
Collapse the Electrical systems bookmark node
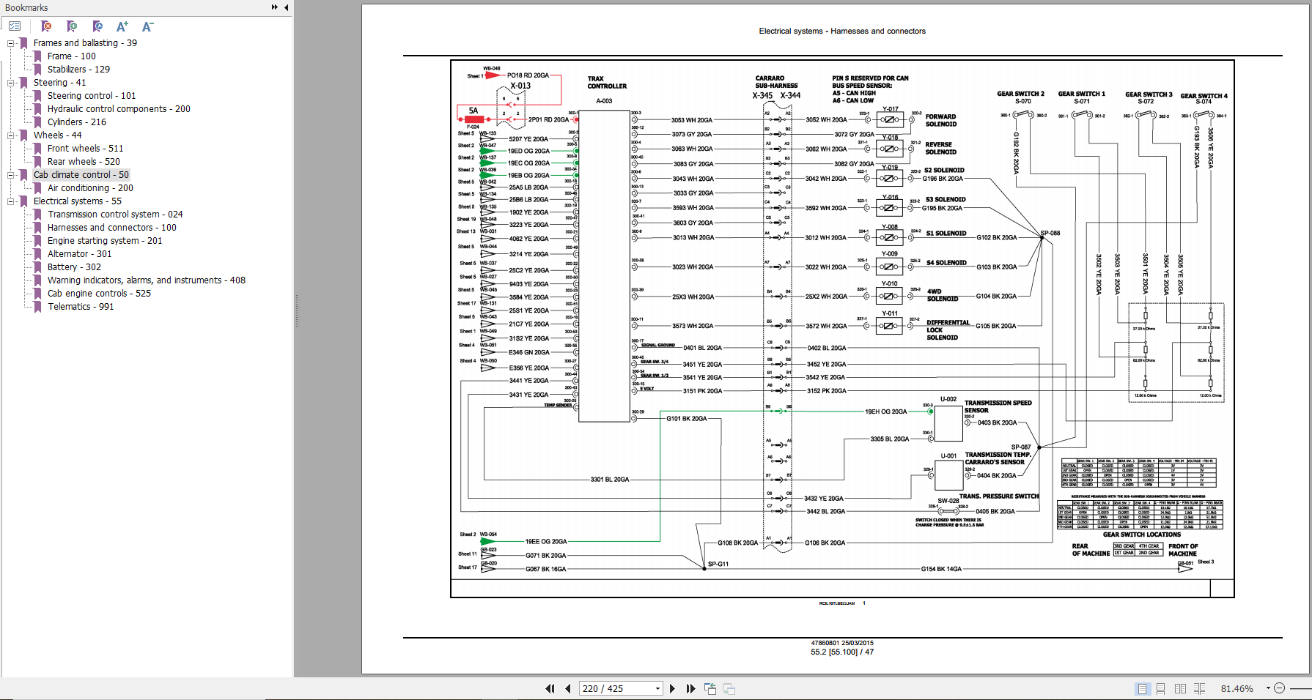pyautogui.click(x=11, y=201)
